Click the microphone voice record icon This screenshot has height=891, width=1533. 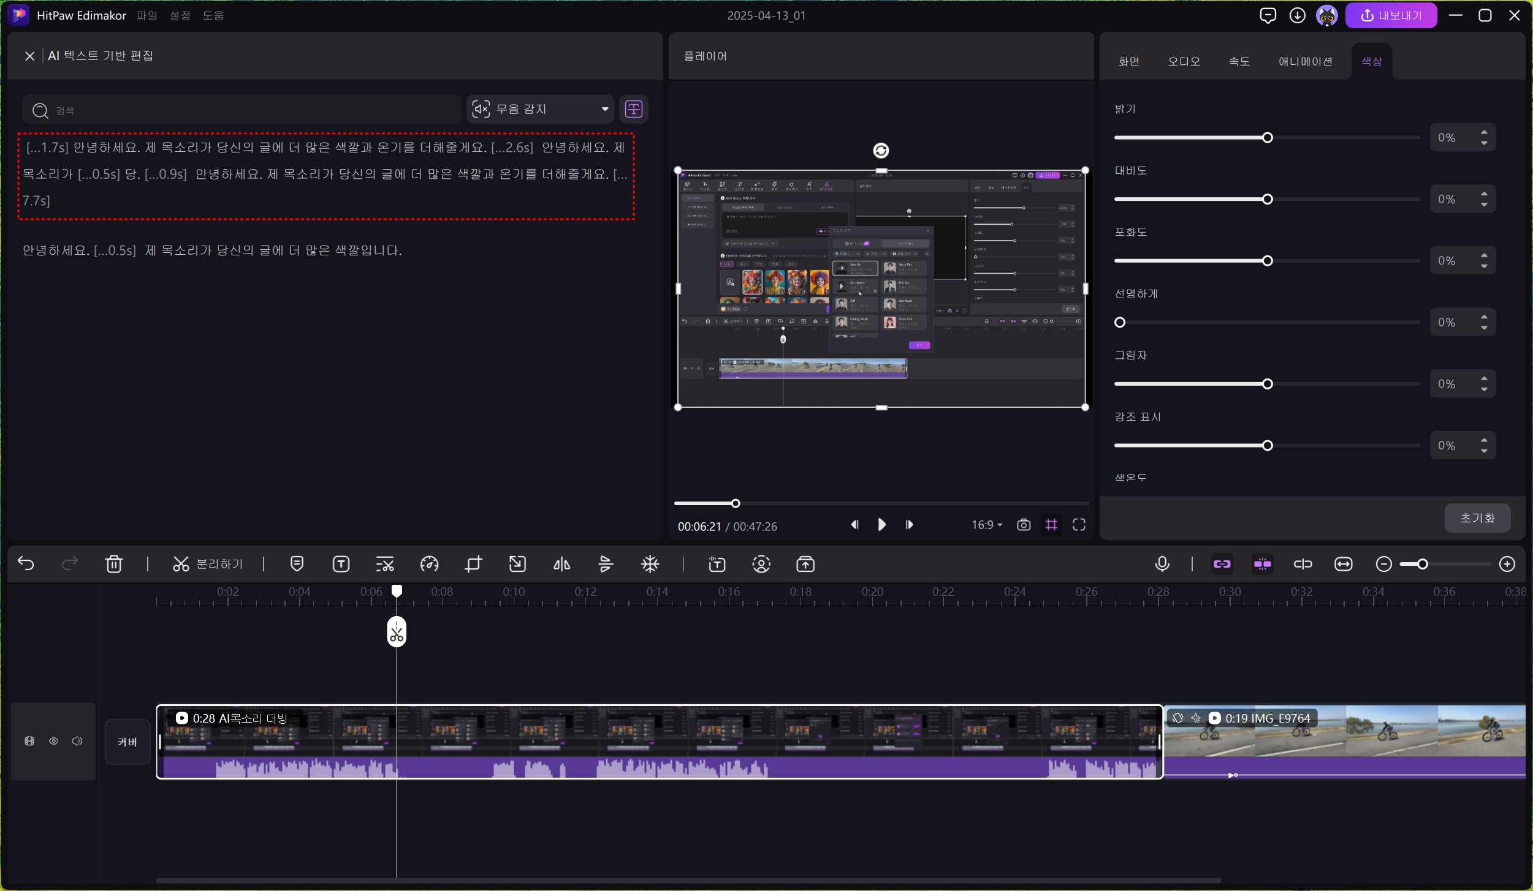coord(1162,564)
